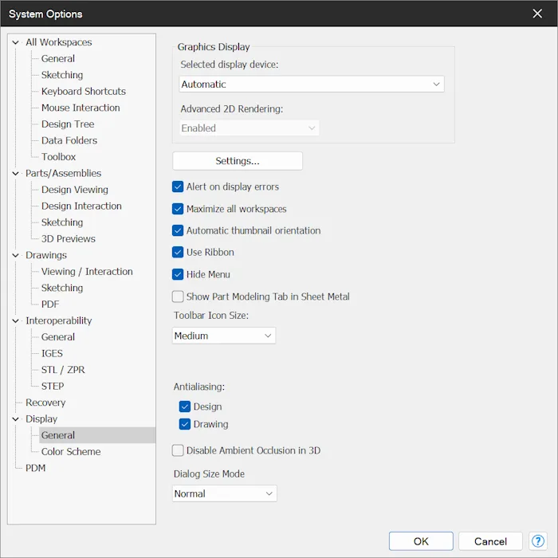Collapse the Parts/Assemblies tree node
Screen dimensions: 558x558
pos(15,173)
